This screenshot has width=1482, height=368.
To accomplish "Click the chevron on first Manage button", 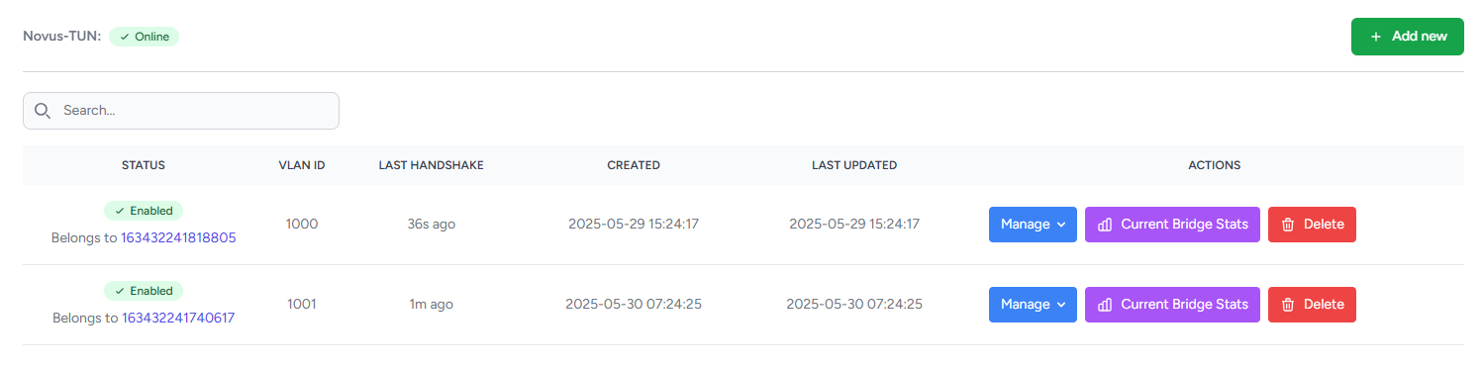I will (x=1061, y=225).
